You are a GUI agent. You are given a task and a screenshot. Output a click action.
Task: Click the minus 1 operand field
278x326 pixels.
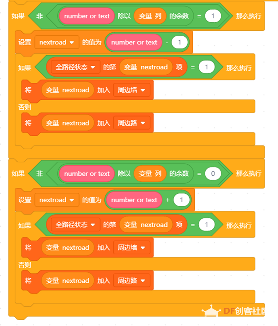(x=179, y=42)
